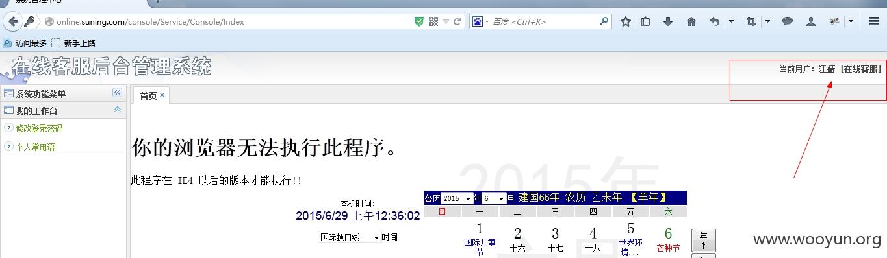Click the 在线客服后台管理系统 title
Screen dimensions: 887x258
111,65
